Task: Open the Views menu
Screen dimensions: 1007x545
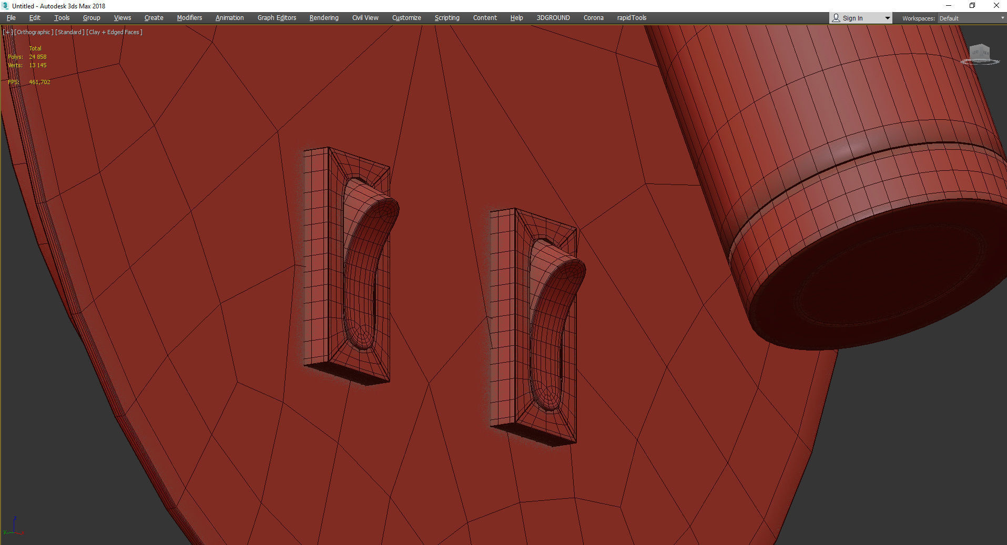Action: (123, 18)
